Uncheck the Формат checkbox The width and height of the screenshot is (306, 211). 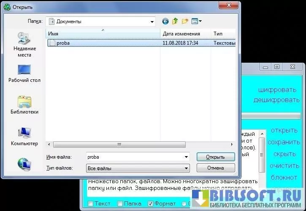click(x=151, y=204)
